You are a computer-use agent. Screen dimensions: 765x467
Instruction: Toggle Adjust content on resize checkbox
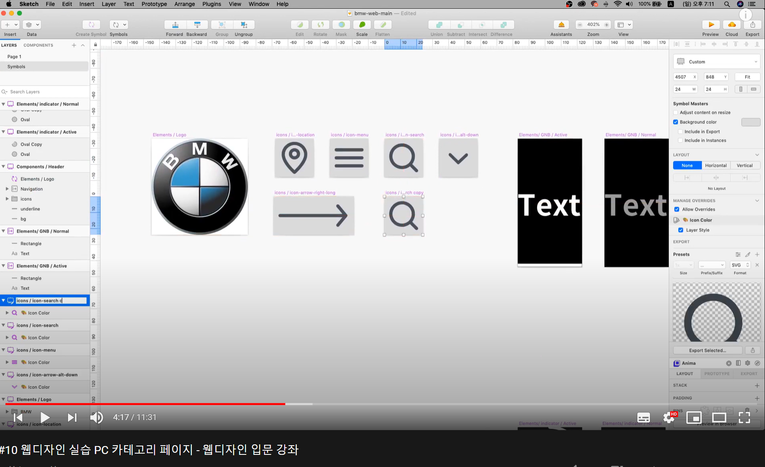coord(676,112)
